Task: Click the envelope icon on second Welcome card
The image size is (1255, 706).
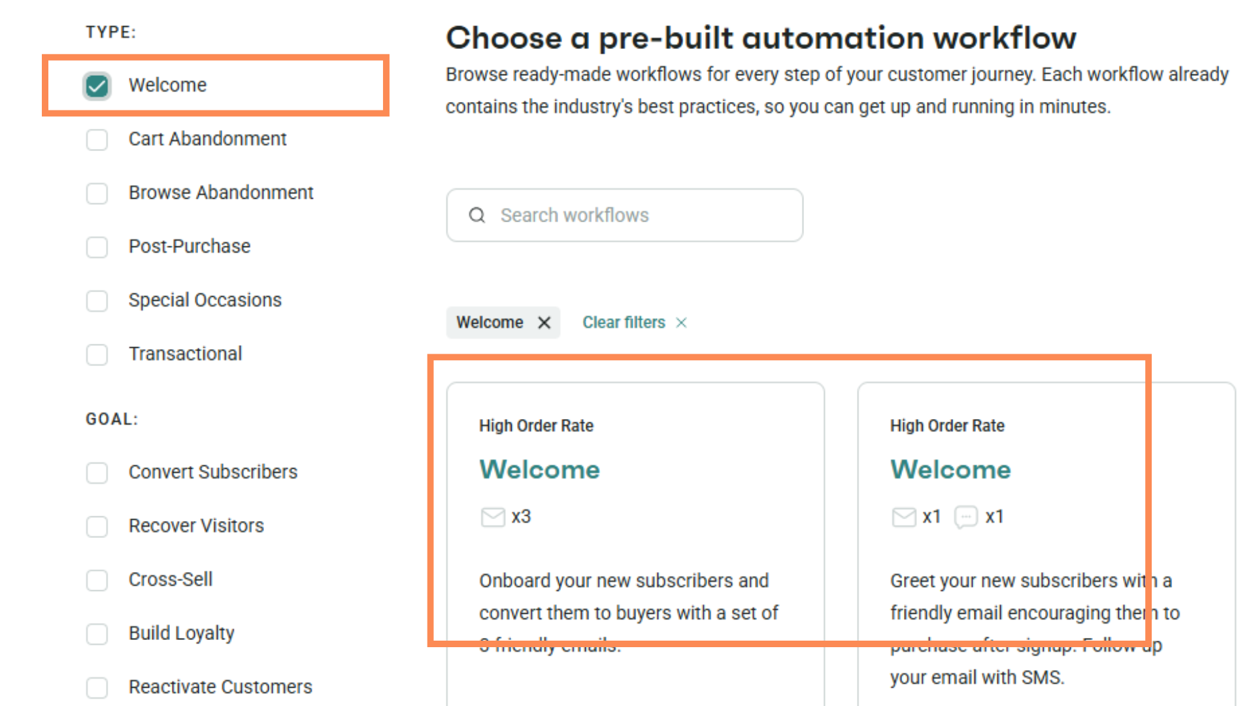Action: 903,517
